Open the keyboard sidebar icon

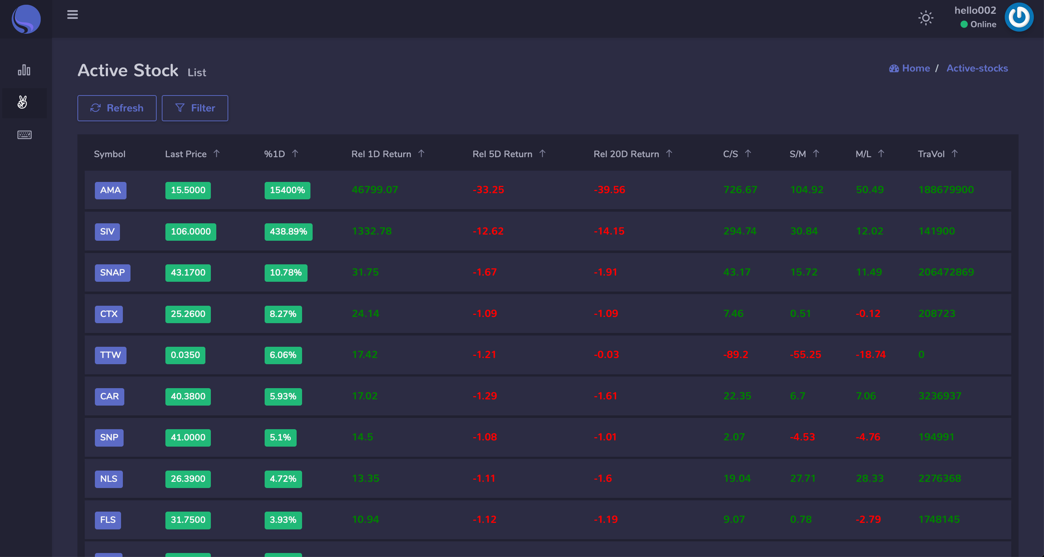[x=24, y=135]
